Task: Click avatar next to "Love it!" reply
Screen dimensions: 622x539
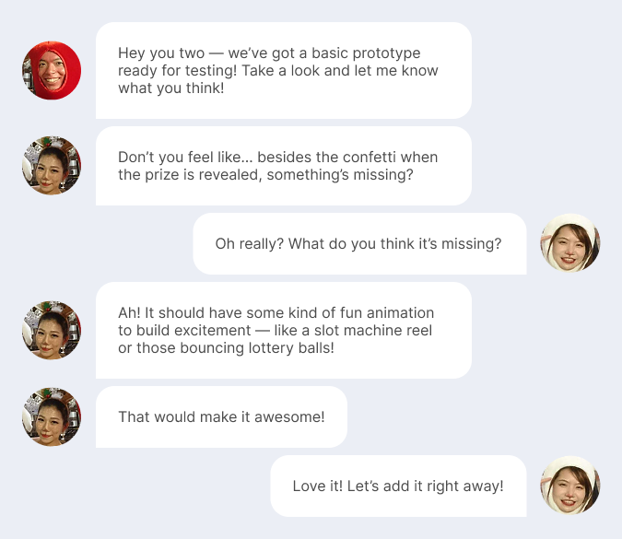Action: pyautogui.click(x=570, y=486)
